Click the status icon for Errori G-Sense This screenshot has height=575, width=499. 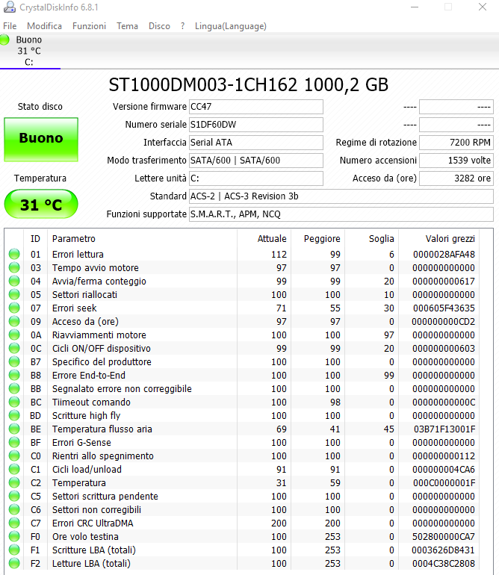pos(14,443)
